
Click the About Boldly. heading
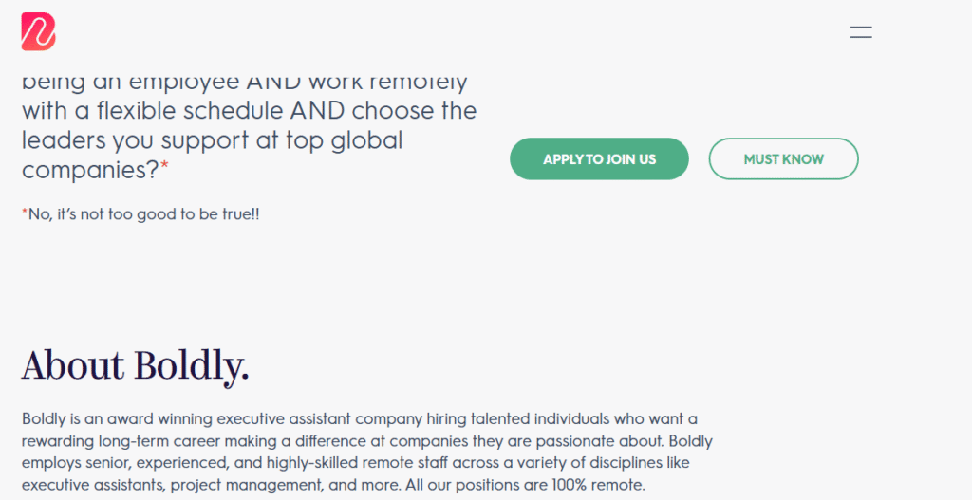point(136,365)
